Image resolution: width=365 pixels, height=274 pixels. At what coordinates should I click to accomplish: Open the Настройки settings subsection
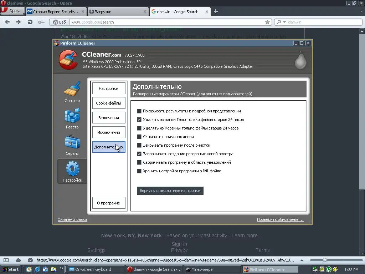[x=109, y=88]
